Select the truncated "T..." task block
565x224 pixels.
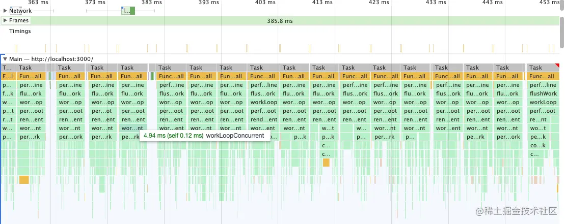click(x=8, y=68)
